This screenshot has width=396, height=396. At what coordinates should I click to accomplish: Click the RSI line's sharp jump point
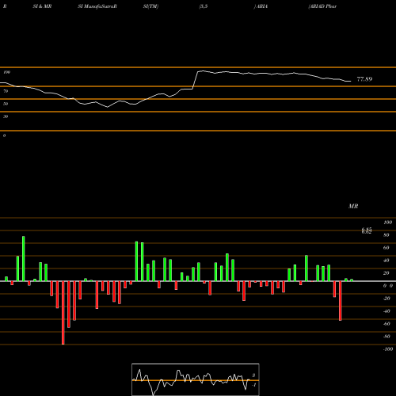click(x=196, y=80)
